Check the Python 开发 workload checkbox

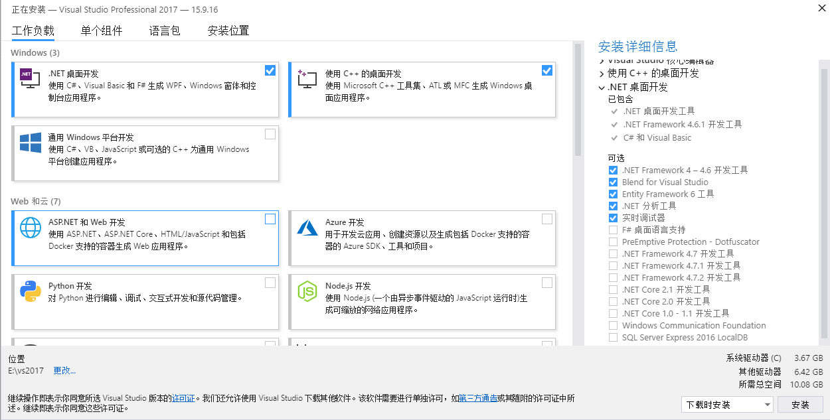tap(270, 283)
